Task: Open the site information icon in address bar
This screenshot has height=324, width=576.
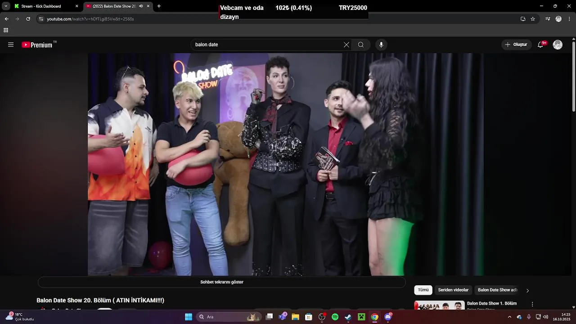Action: [41, 19]
